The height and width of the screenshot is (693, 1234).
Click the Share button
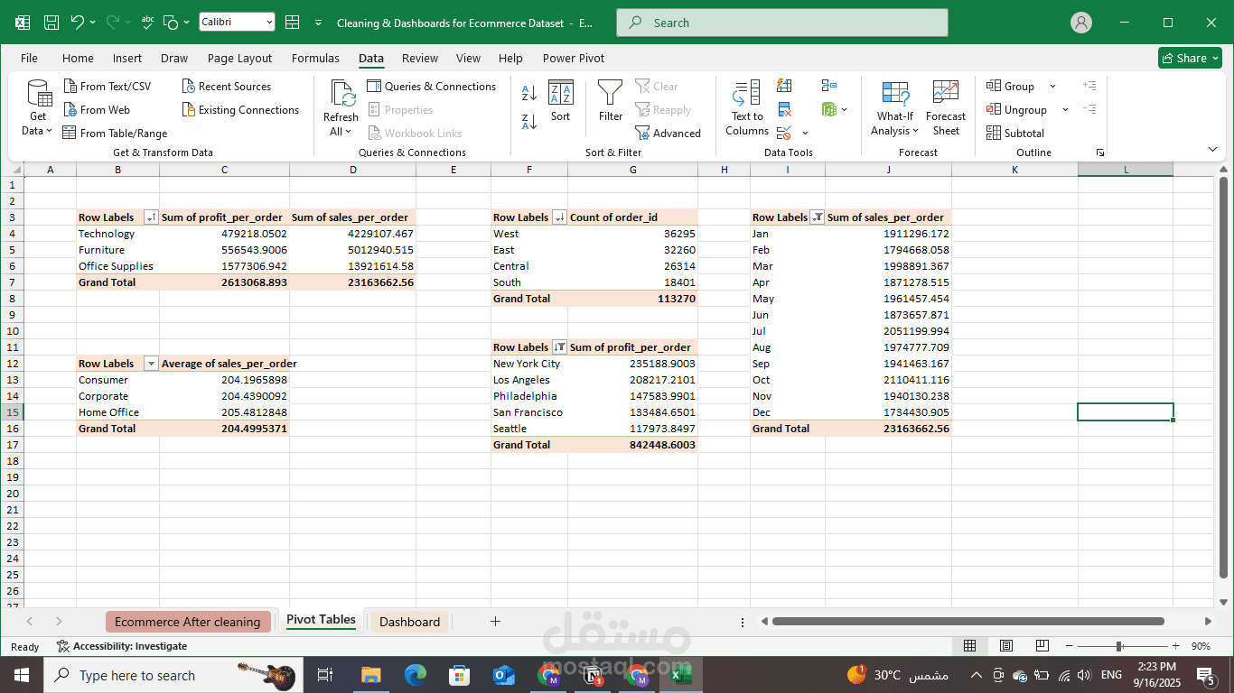click(1189, 58)
